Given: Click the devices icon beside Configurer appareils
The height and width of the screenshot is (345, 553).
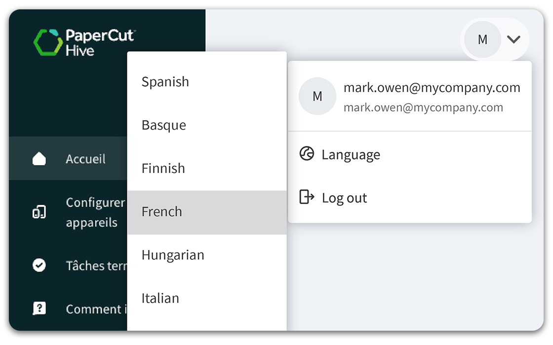Looking at the screenshot, I should [39, 212].
